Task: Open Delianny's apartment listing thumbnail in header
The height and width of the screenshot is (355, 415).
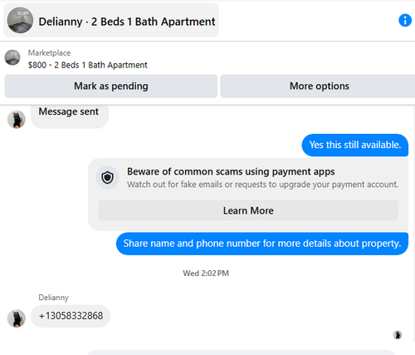Action: 20,21
